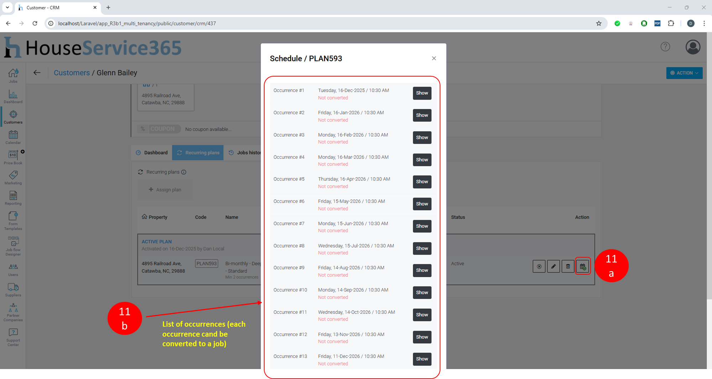Click the pencil edit icon for the plan
This screenshot has width=712, height=379.
tap(554, 266)
